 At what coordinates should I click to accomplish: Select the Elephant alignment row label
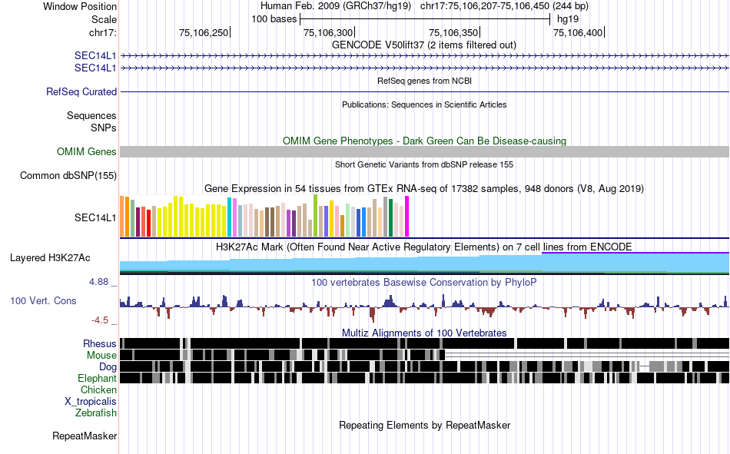pyautogui.click(x=97, y=379)
